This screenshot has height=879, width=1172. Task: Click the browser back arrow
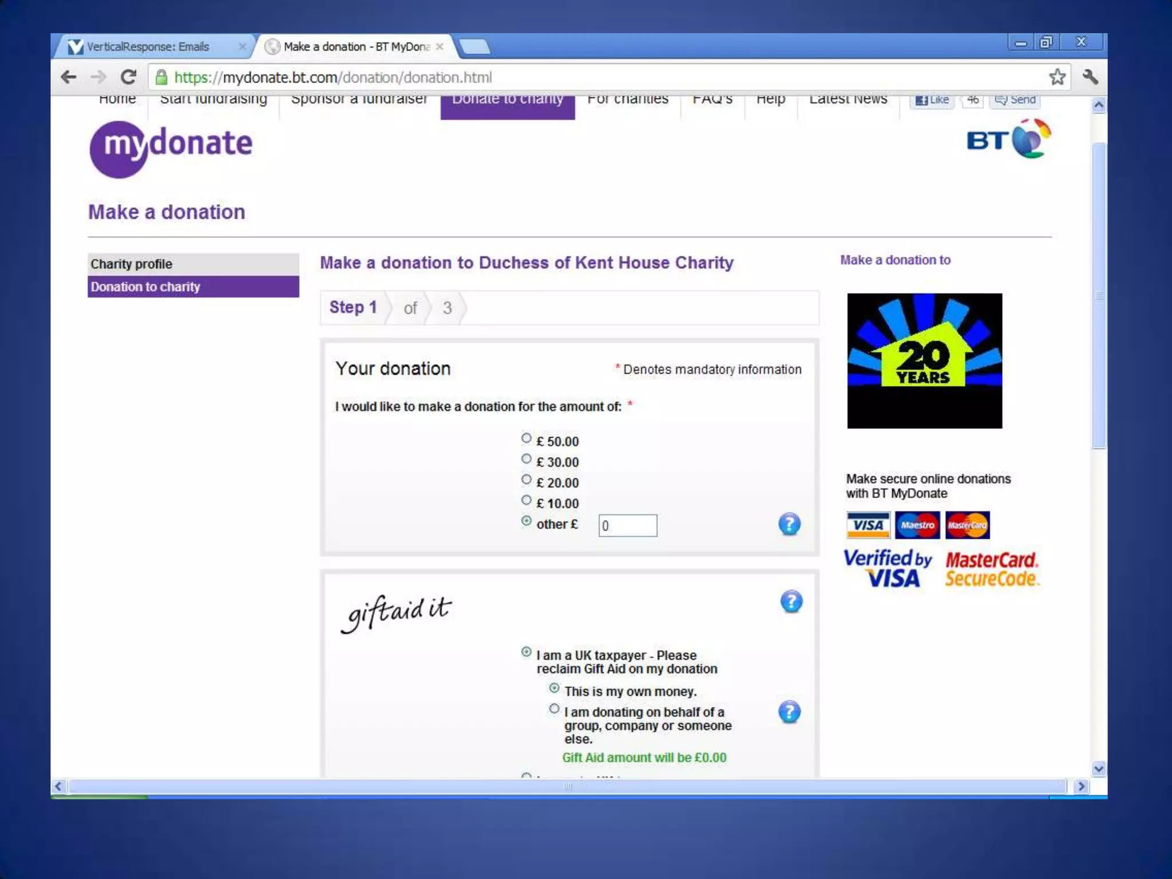tap(69, 77)
